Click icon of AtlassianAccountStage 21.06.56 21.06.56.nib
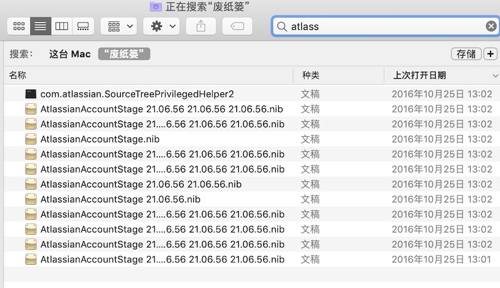This screenshot has width=500, height=288. tap(31, 184)
